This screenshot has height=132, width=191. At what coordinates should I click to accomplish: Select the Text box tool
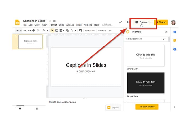57,30
